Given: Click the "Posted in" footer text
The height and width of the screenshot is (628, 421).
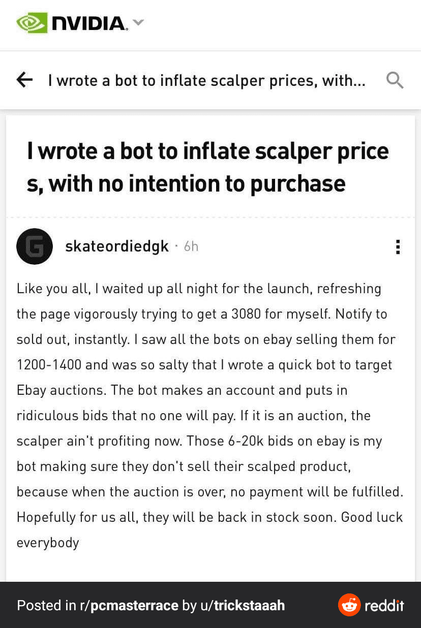Looking at the screenshot, I should (46, 605).
